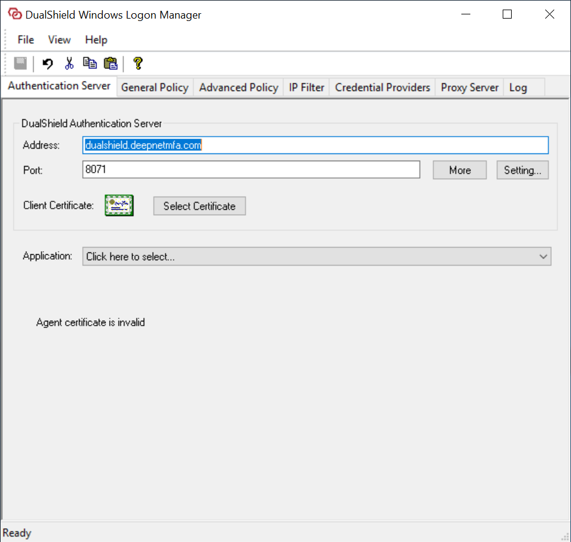Click the More button
The width and height of the screenshot is (571, 542).
[x=460, y=170]
